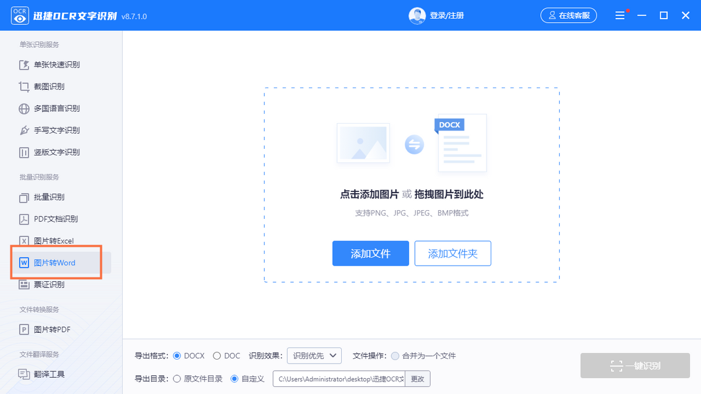The height and width of the screenshot is (394, 701).
Task: Minimize the OCR window
Action: click(641, 16)
